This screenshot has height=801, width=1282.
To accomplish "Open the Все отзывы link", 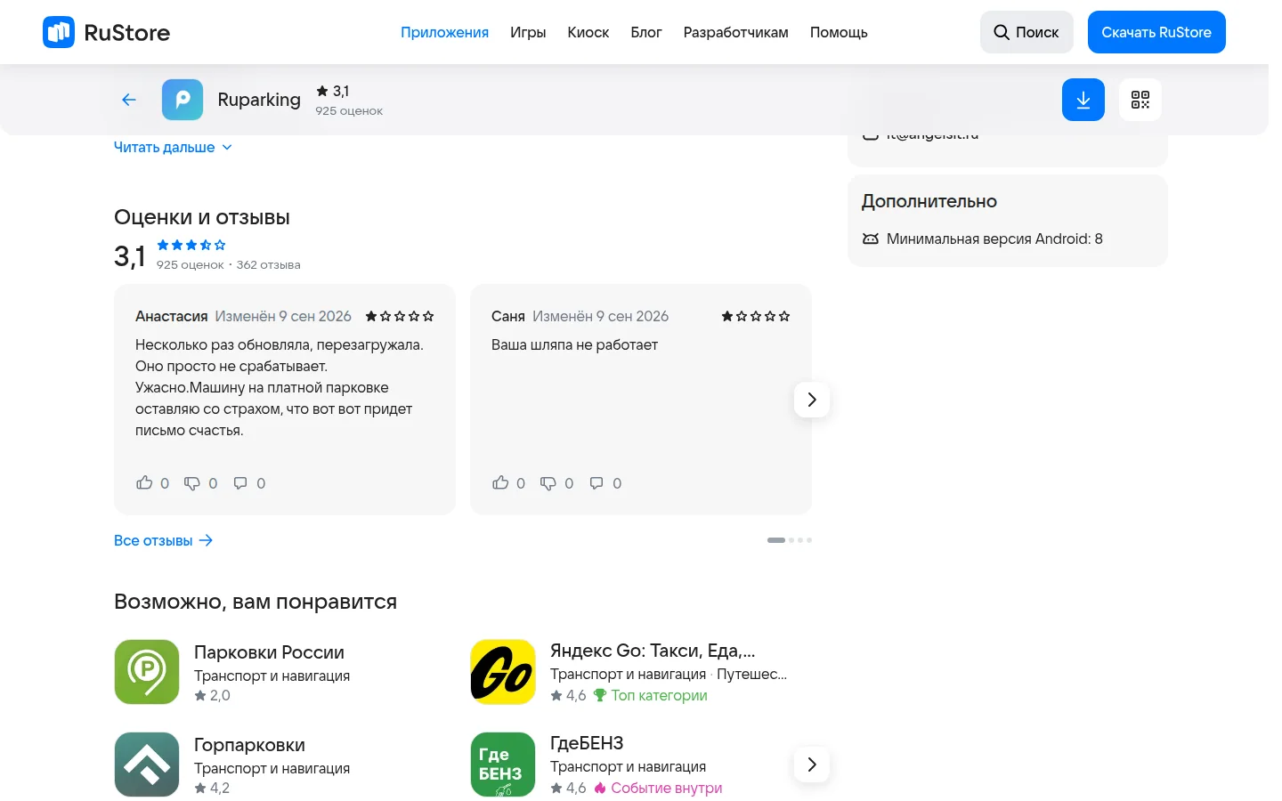I will pyautogui.click(x=164, y=540).
